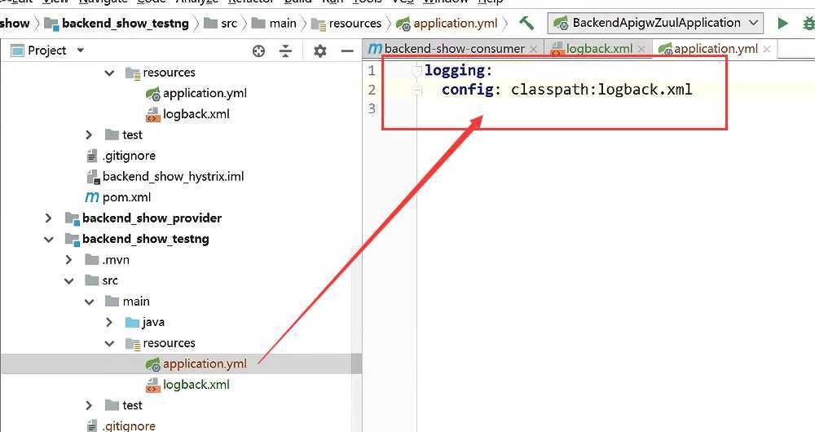Select highlighted application.yml in testng resources
Screen dimensions: 815x432
tap(205, 364)
